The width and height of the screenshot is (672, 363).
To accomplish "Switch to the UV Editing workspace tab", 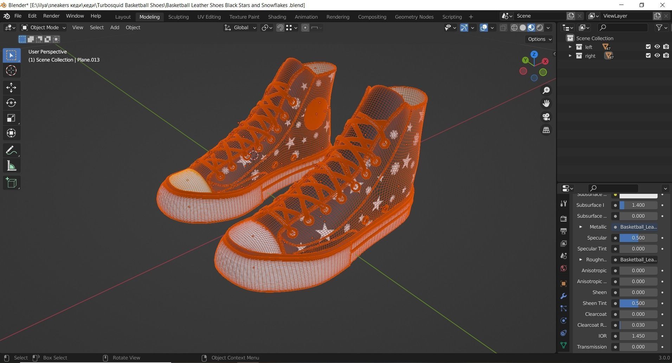I will tap(209, 17).
